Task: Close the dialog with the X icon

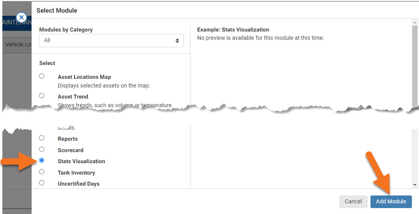Action: (x=21, y=17)
